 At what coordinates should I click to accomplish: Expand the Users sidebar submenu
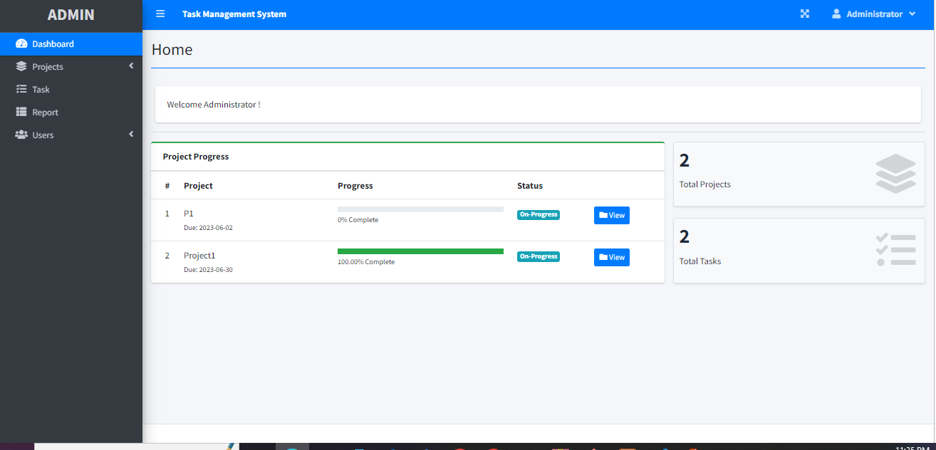click(x=131, y=134)
